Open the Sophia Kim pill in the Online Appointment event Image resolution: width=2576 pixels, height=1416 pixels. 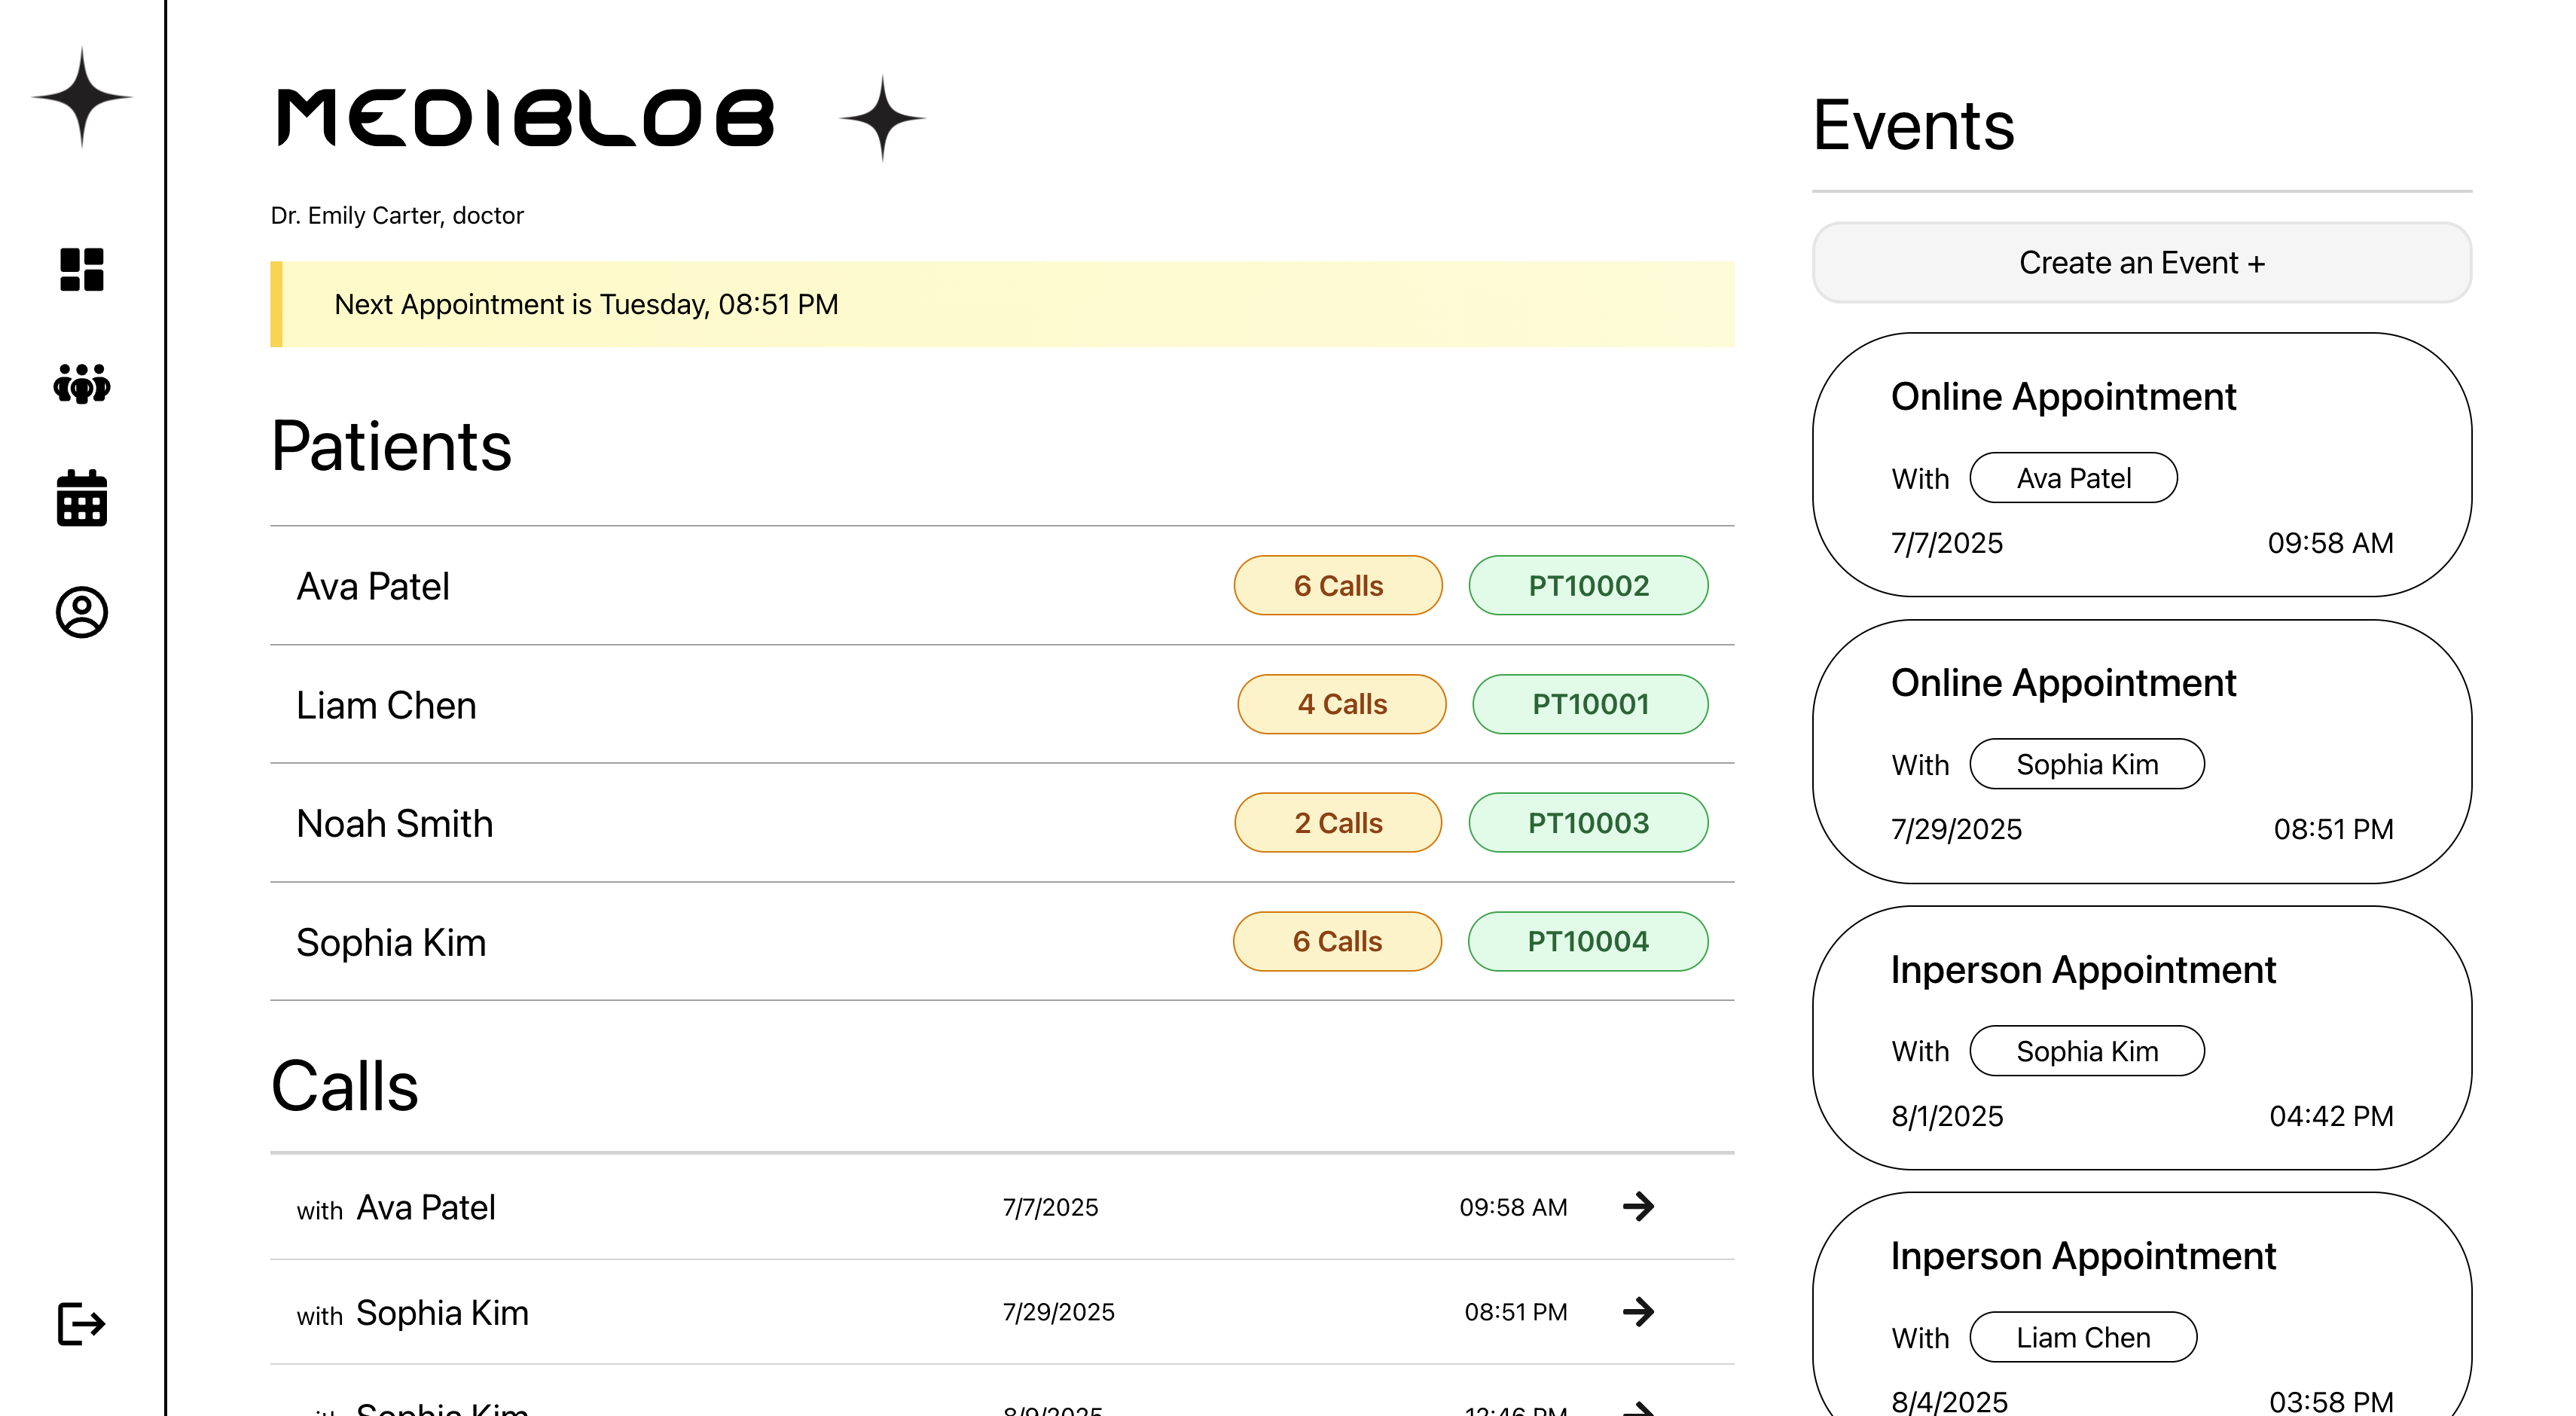(2087, 764)
